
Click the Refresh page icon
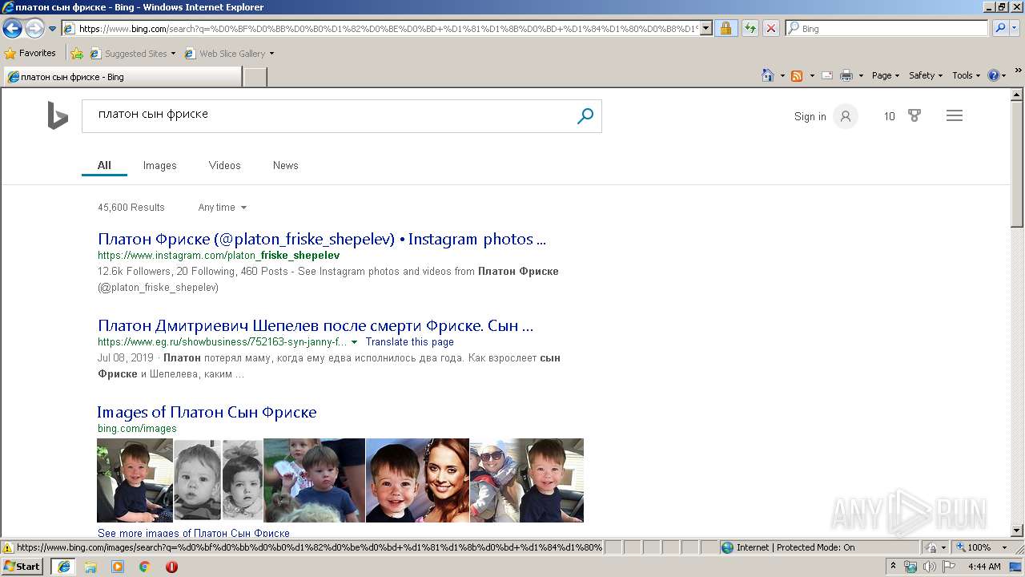pos(750,28)
